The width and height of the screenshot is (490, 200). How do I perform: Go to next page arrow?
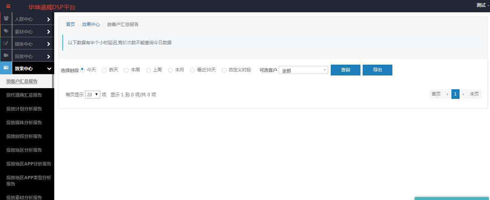pyautogui.click(x=463, y=94)
